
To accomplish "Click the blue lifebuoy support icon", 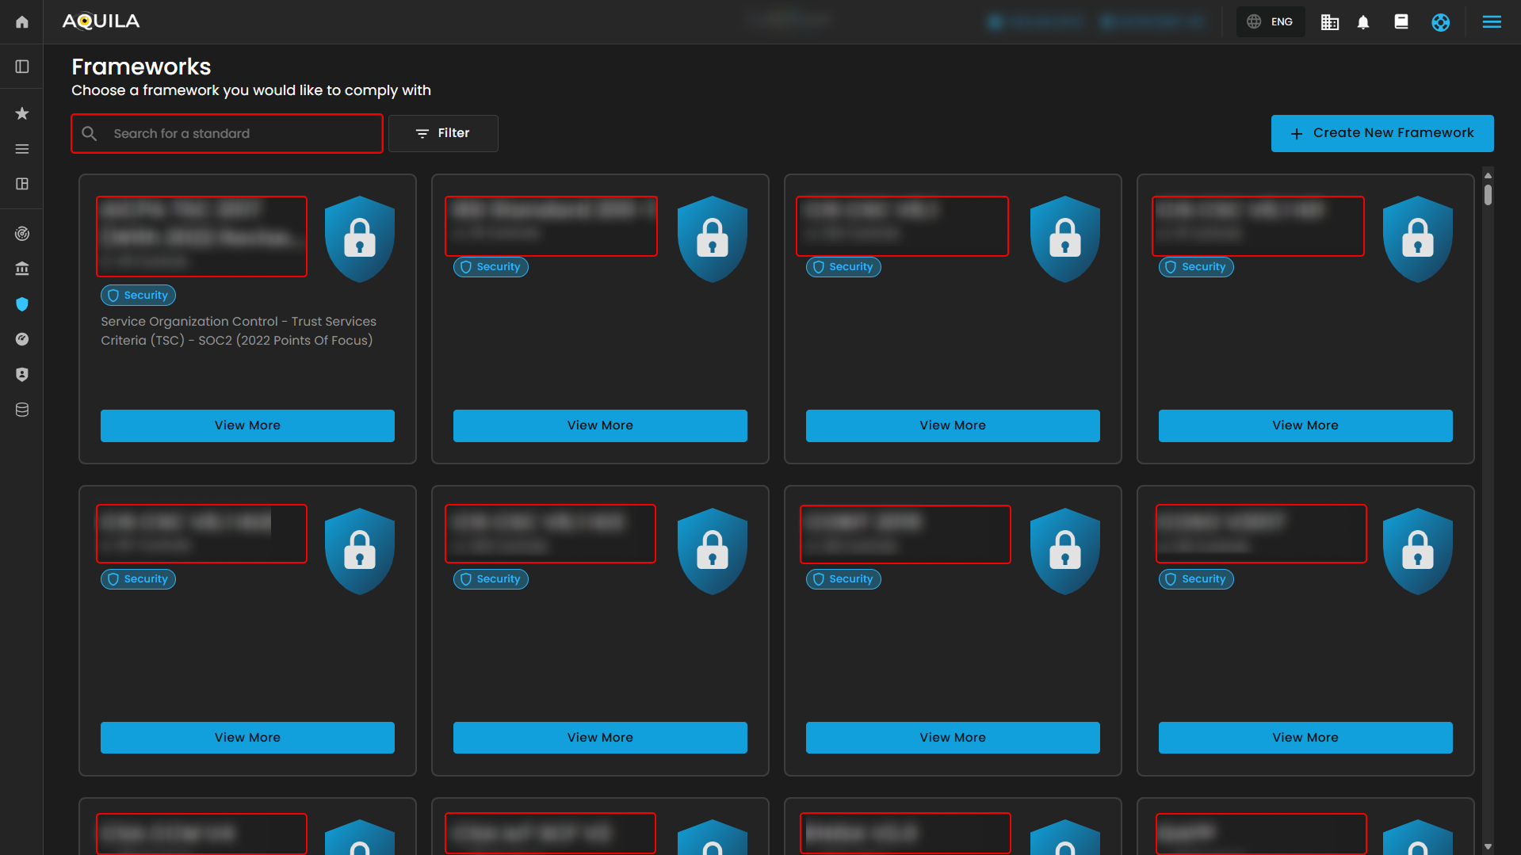I will [x=1440, y=22].
